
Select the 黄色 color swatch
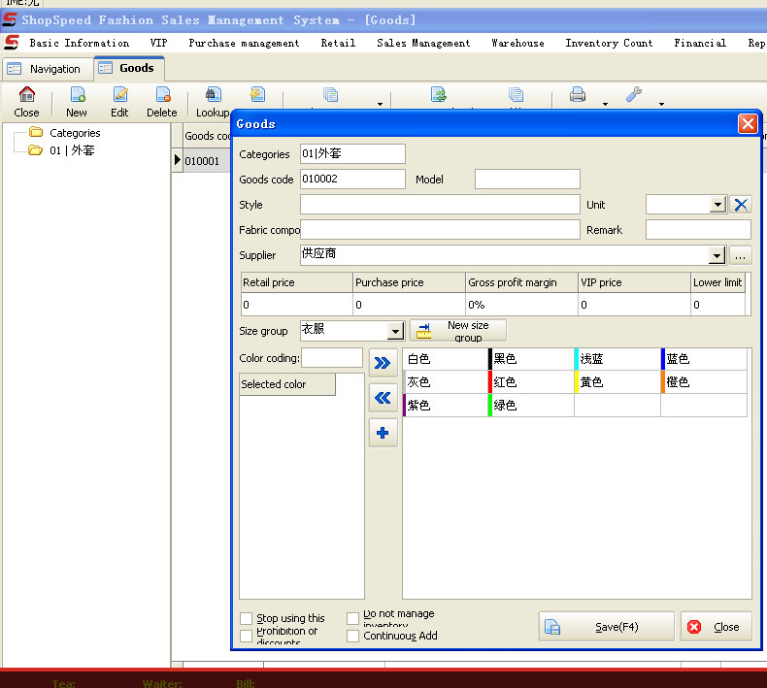click(x=617, y=382)
